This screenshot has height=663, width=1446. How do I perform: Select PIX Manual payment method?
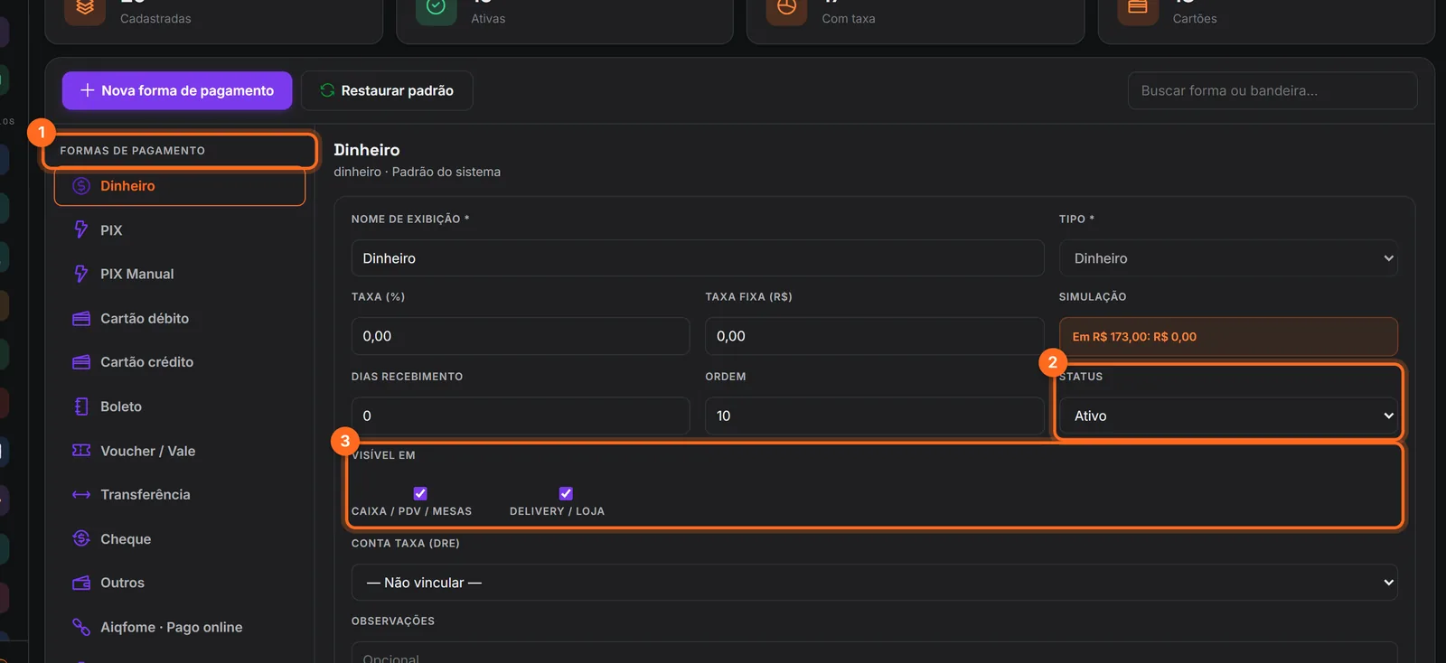[180, 274]
